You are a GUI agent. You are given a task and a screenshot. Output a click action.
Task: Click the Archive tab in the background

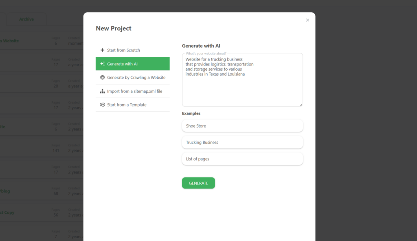(x=26, y=19)
